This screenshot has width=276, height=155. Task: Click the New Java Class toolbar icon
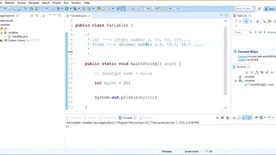tap(89, 9)
